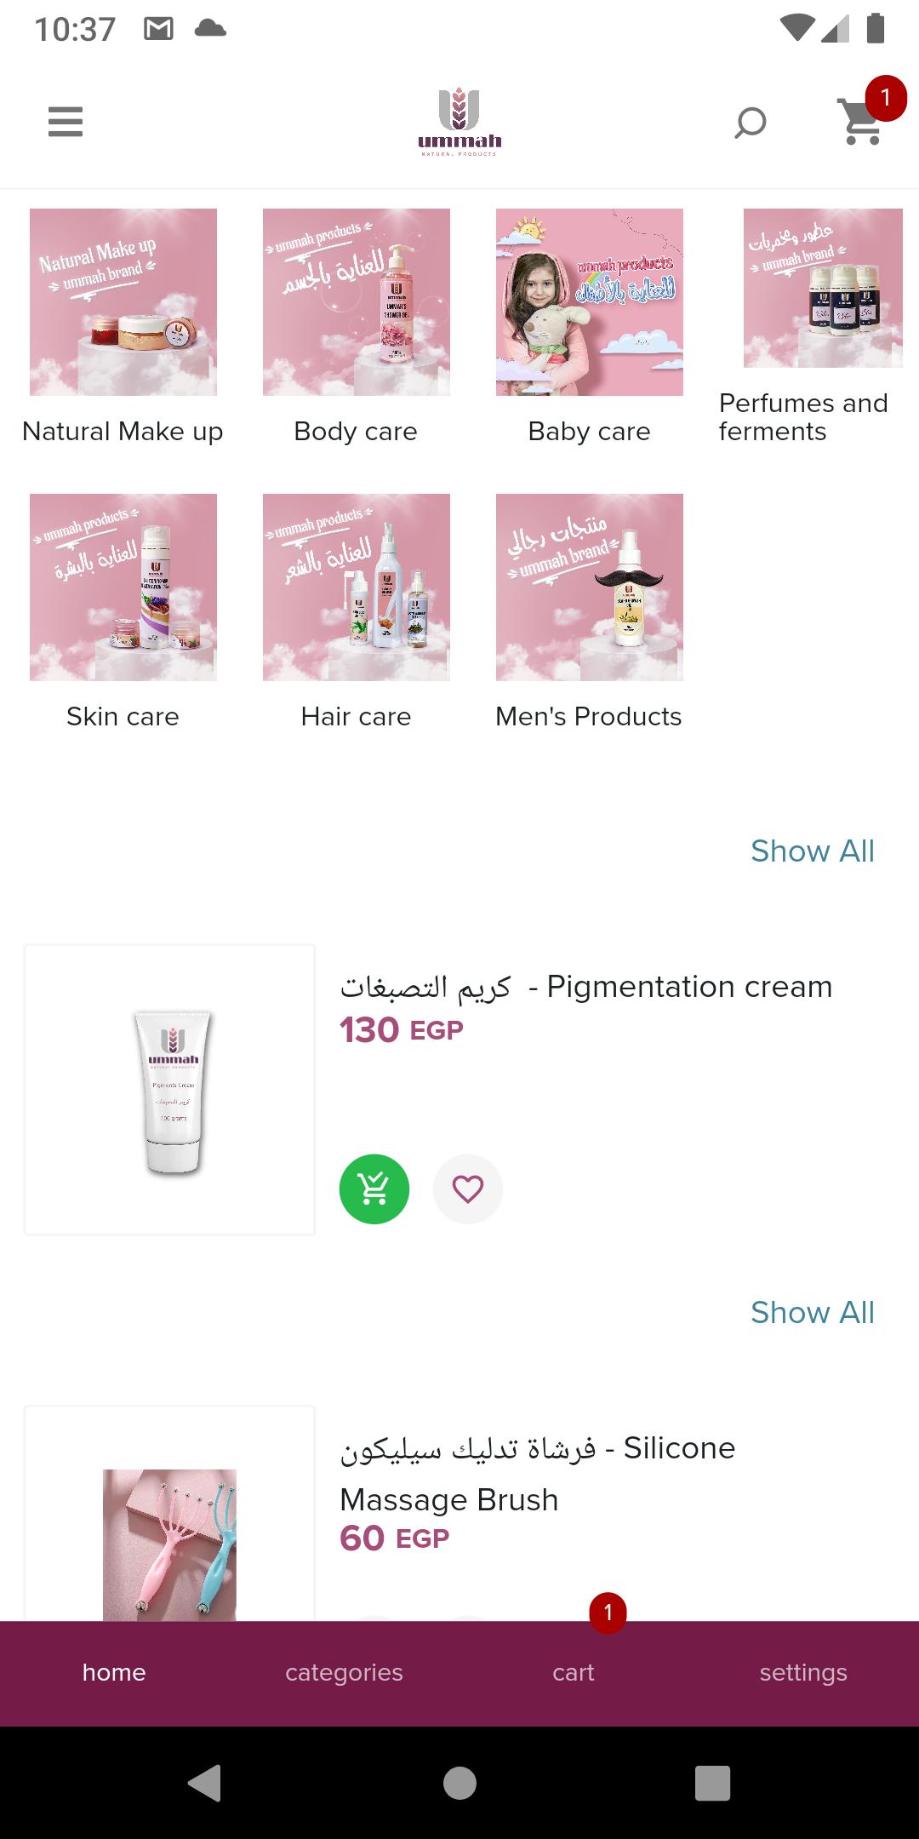Open the settings tab
The width and height of the screenshot is (919, 1839).
(x=803, y=1673)
